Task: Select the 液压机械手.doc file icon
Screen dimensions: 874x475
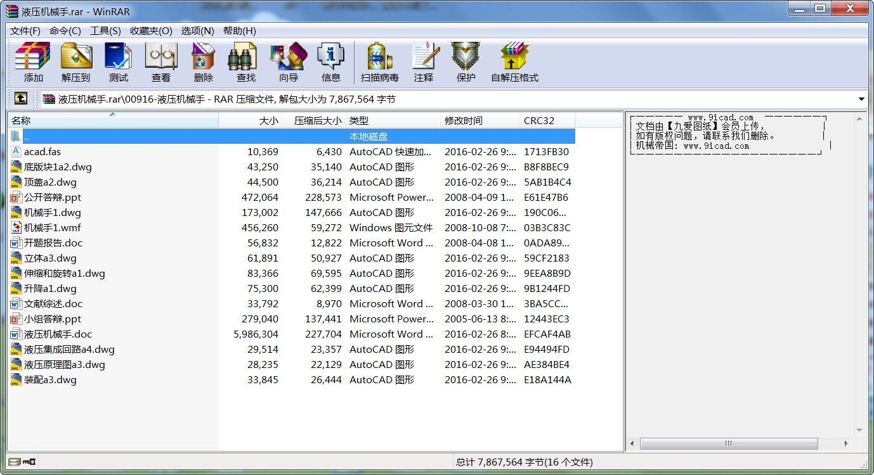Action: point(16,334)
